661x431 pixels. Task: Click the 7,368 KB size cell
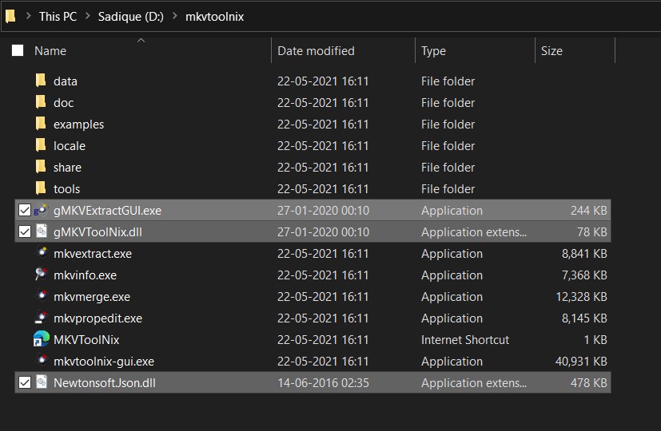pos(584,275)
